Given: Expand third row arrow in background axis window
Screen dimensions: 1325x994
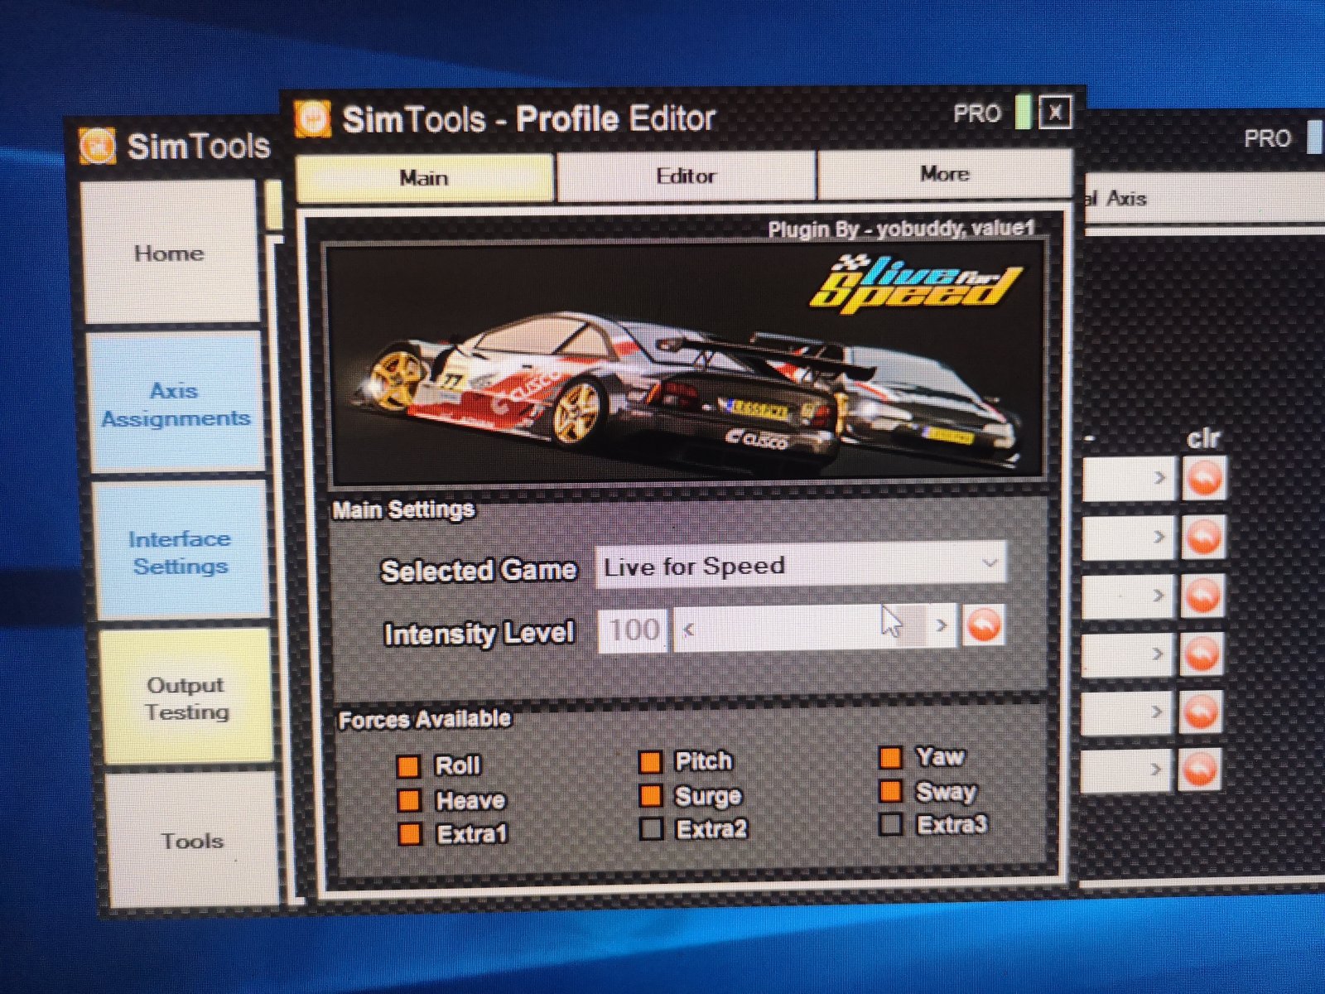Looking at the screenshot, I should [x=1158, y=596].
